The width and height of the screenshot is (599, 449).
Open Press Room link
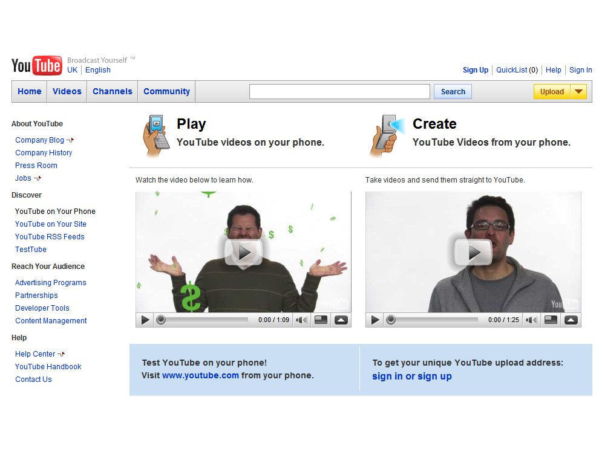pos(36,165)
